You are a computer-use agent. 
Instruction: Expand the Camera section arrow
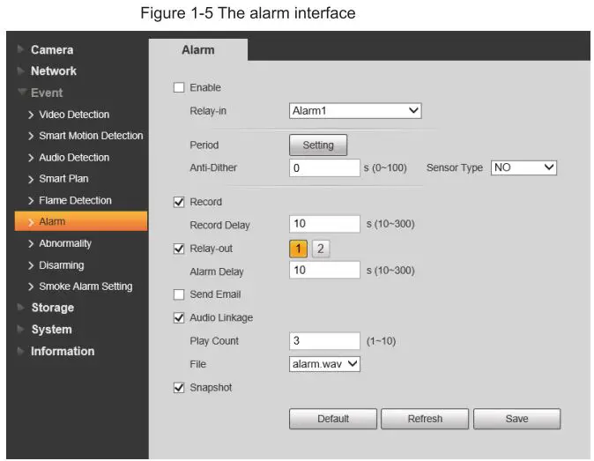(x=20, y=50)
